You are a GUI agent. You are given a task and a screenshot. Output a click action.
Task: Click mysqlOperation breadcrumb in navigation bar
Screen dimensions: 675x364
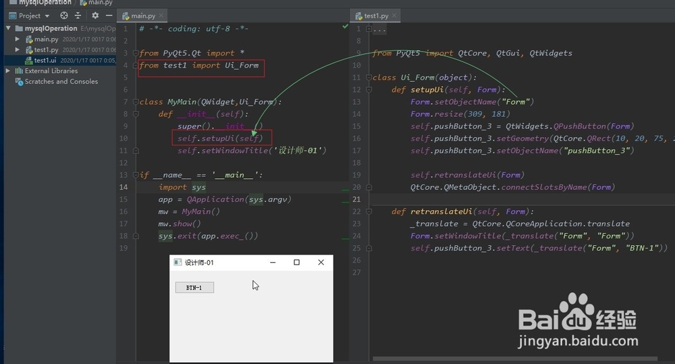40,3
